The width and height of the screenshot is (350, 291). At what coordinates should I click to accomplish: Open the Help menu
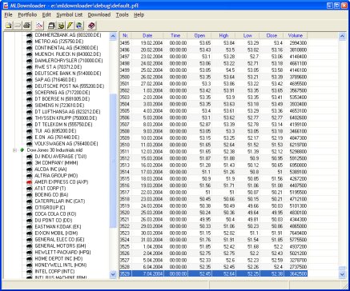[139, 15]
